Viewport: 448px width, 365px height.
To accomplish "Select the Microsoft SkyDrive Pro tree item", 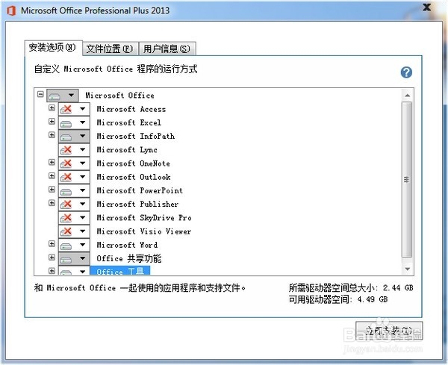I will pos(144,218).
